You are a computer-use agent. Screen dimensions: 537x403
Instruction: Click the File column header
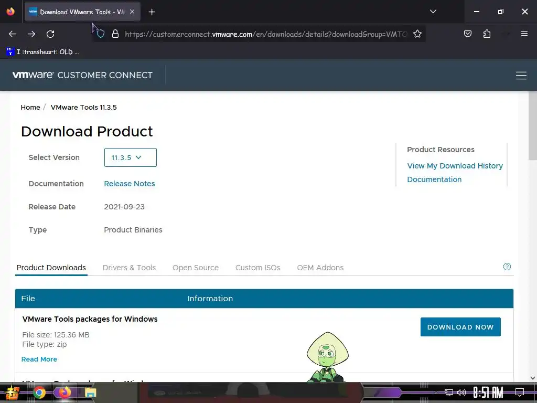coord(28,299)
